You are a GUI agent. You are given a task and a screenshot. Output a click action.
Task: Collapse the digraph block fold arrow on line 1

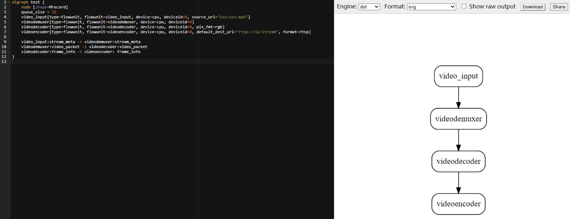coord(9,2)
